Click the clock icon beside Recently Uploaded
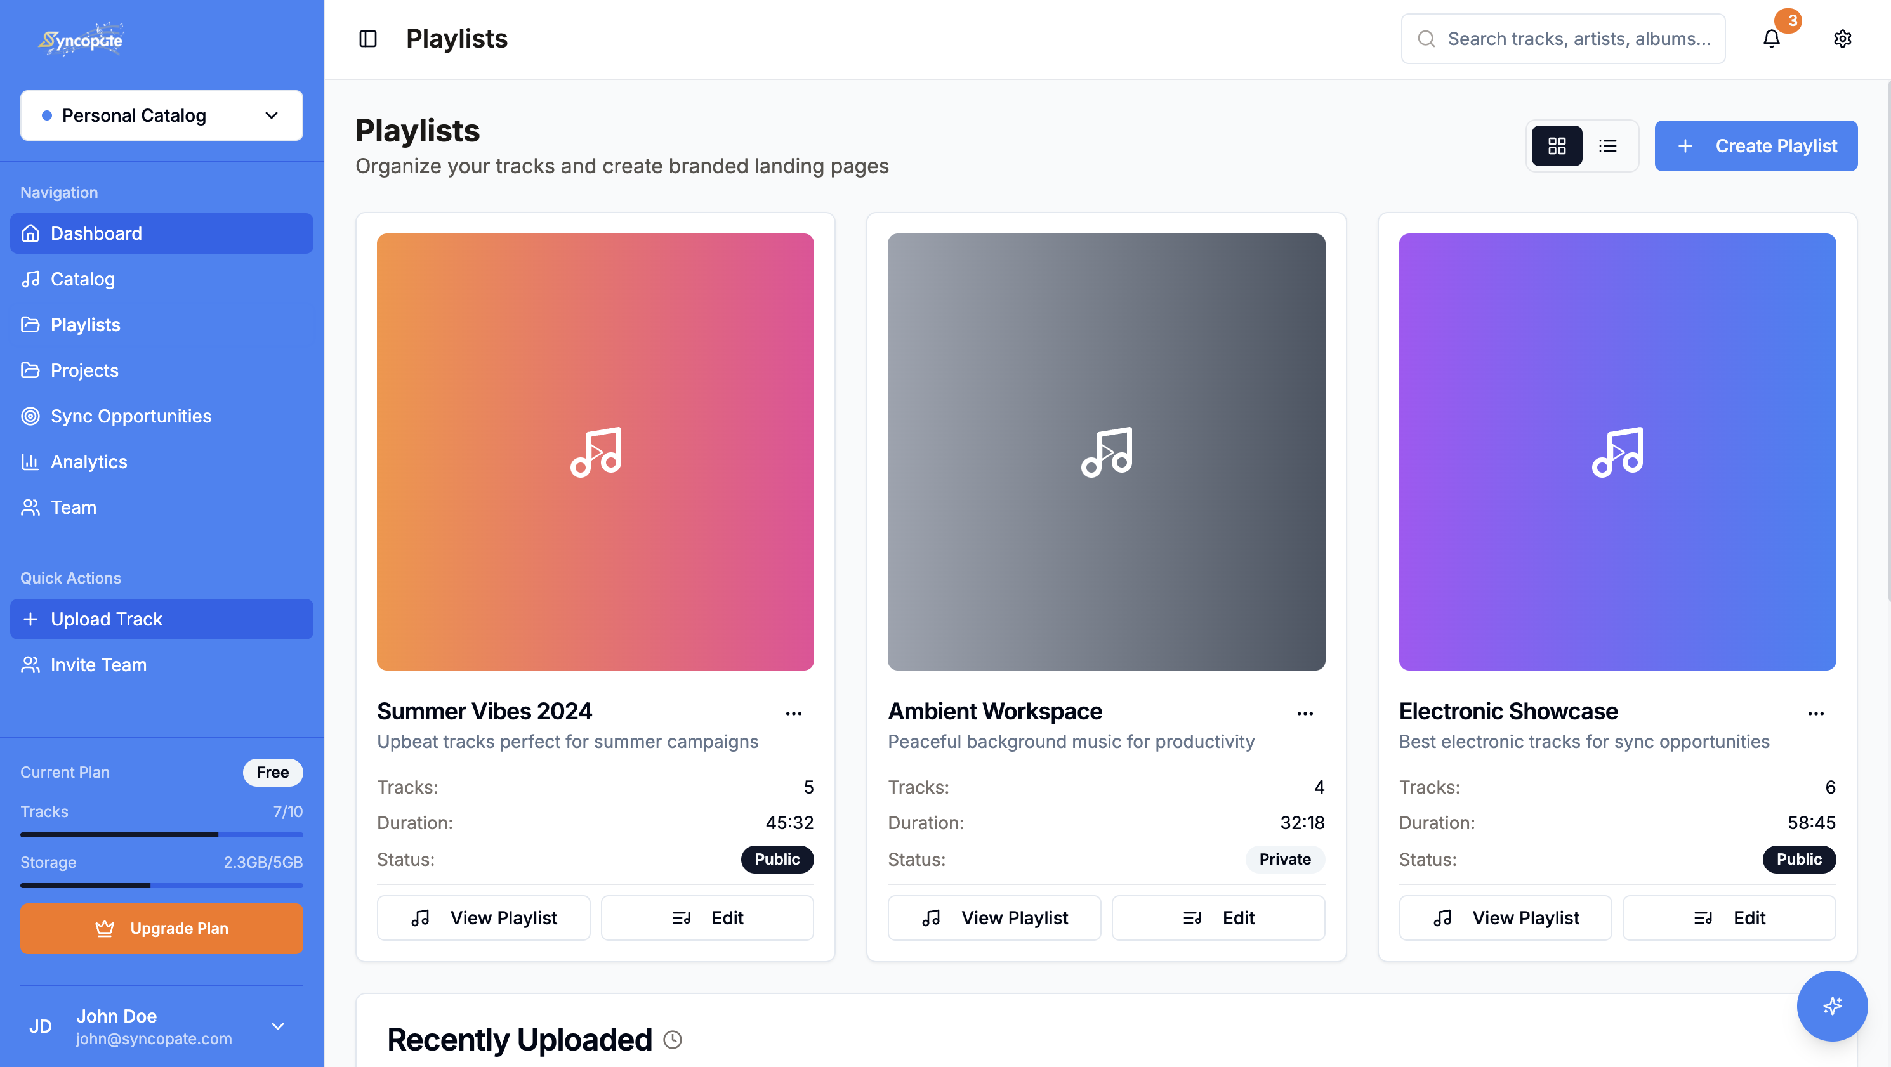Viewport: 1891px width, 1067px height. pyautogui.click(x=673, y=1039)
